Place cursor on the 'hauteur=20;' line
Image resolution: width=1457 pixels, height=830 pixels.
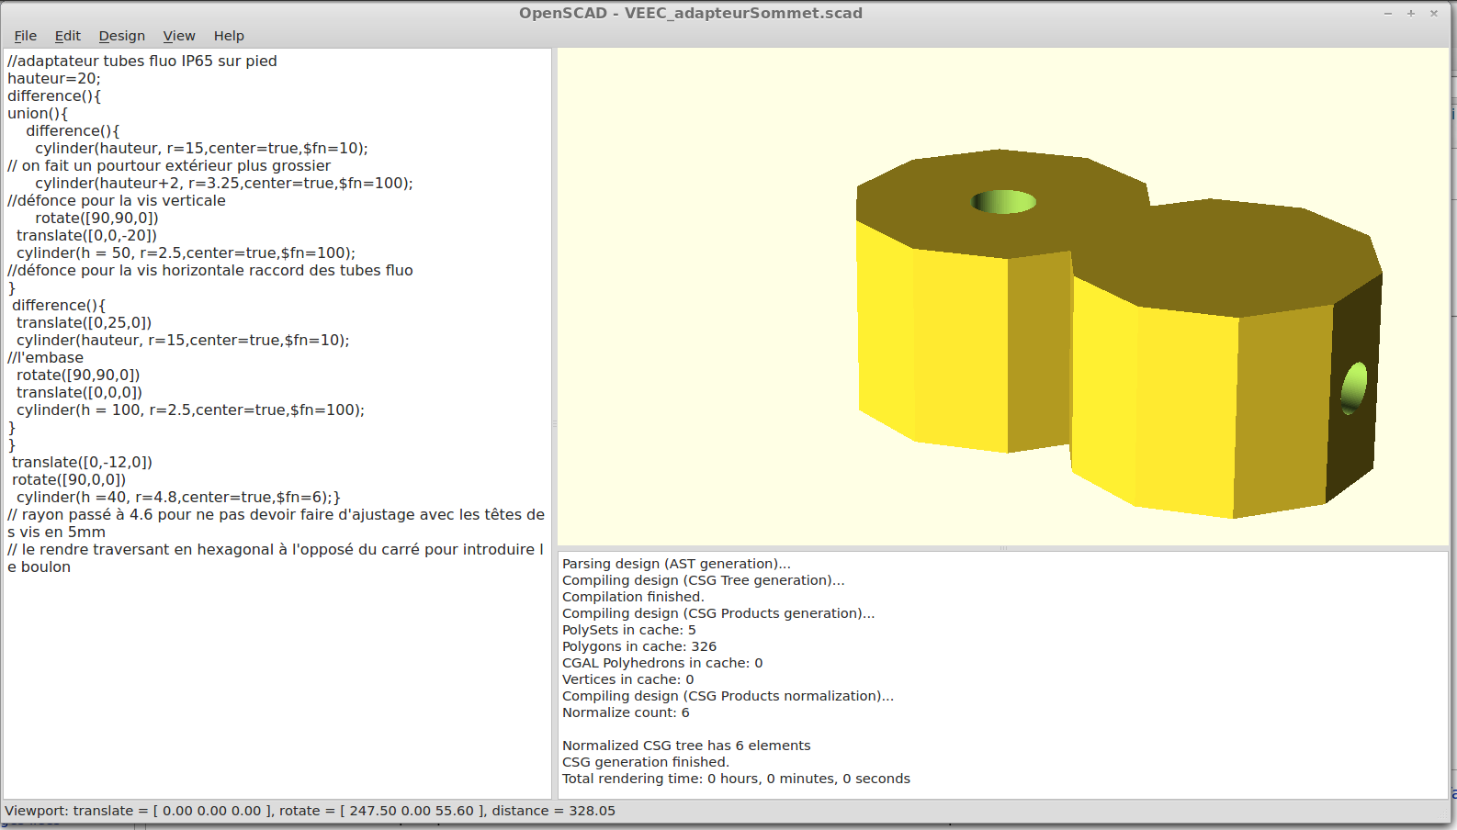54,79
